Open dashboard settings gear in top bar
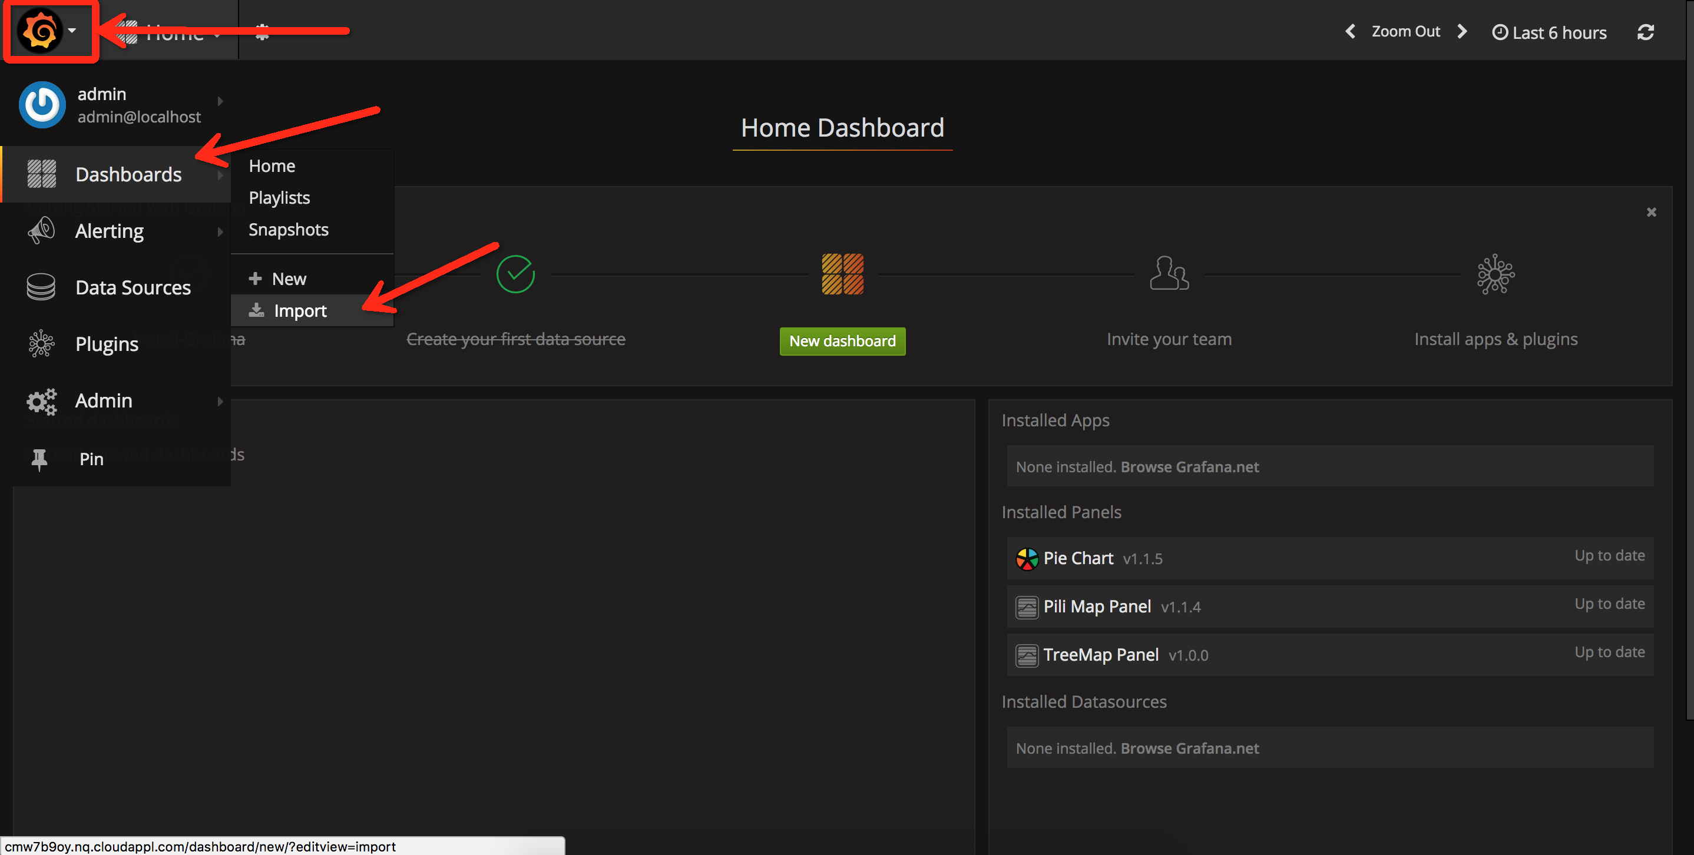Viewport: 1694px width, 855px height. pyautogui.click(x=262, y=32)
